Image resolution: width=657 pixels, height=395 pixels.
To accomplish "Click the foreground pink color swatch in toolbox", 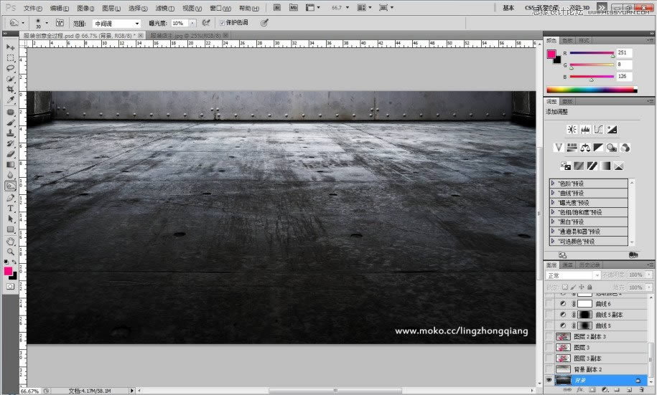I will 9,271.
